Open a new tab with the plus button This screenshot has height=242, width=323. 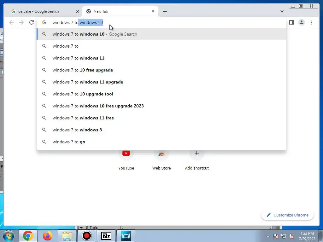click(165, 11)
